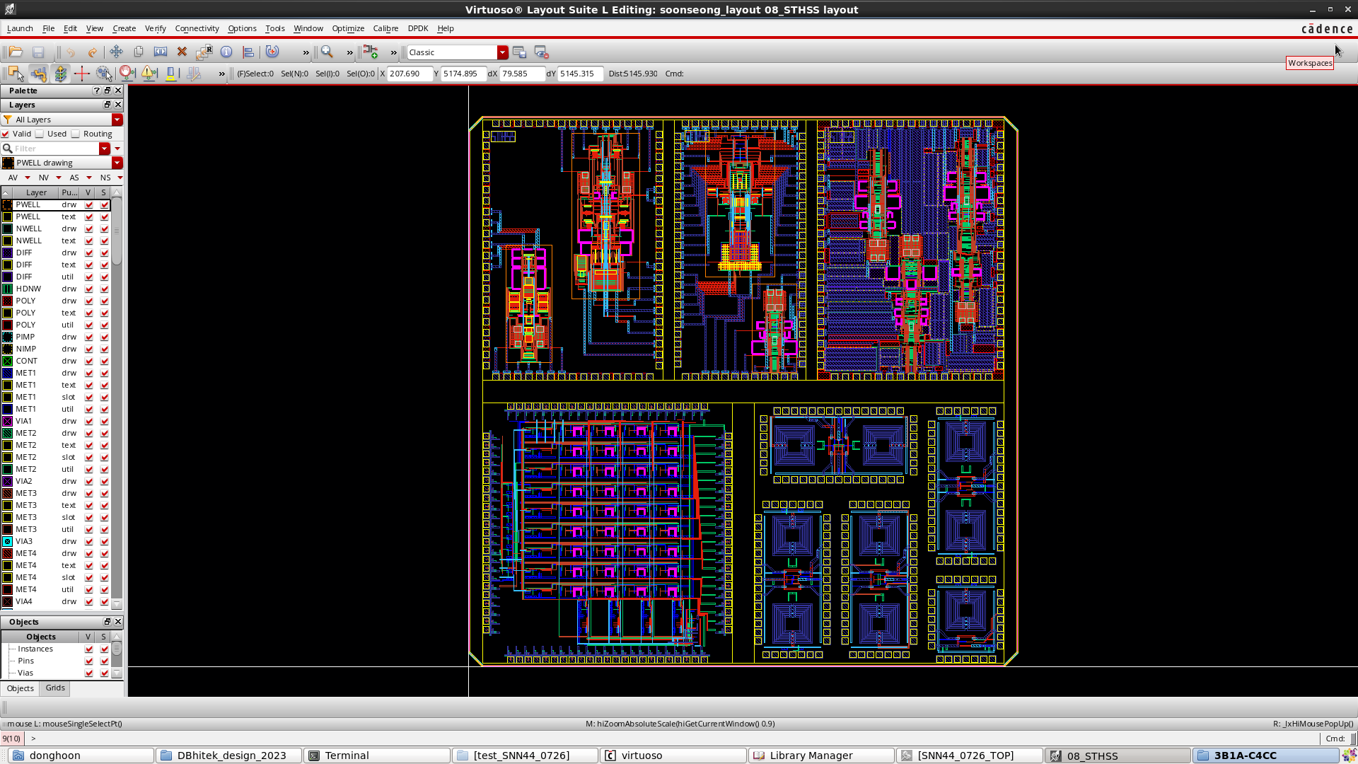Open the PWELL drawing layer dropdown
The height and width of the screenshot is (764, 1358).
(117, 163)
